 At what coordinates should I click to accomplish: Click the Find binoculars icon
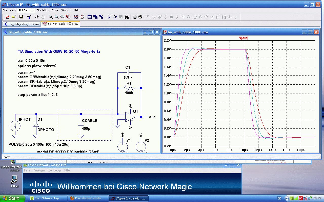tap(127, 17)
